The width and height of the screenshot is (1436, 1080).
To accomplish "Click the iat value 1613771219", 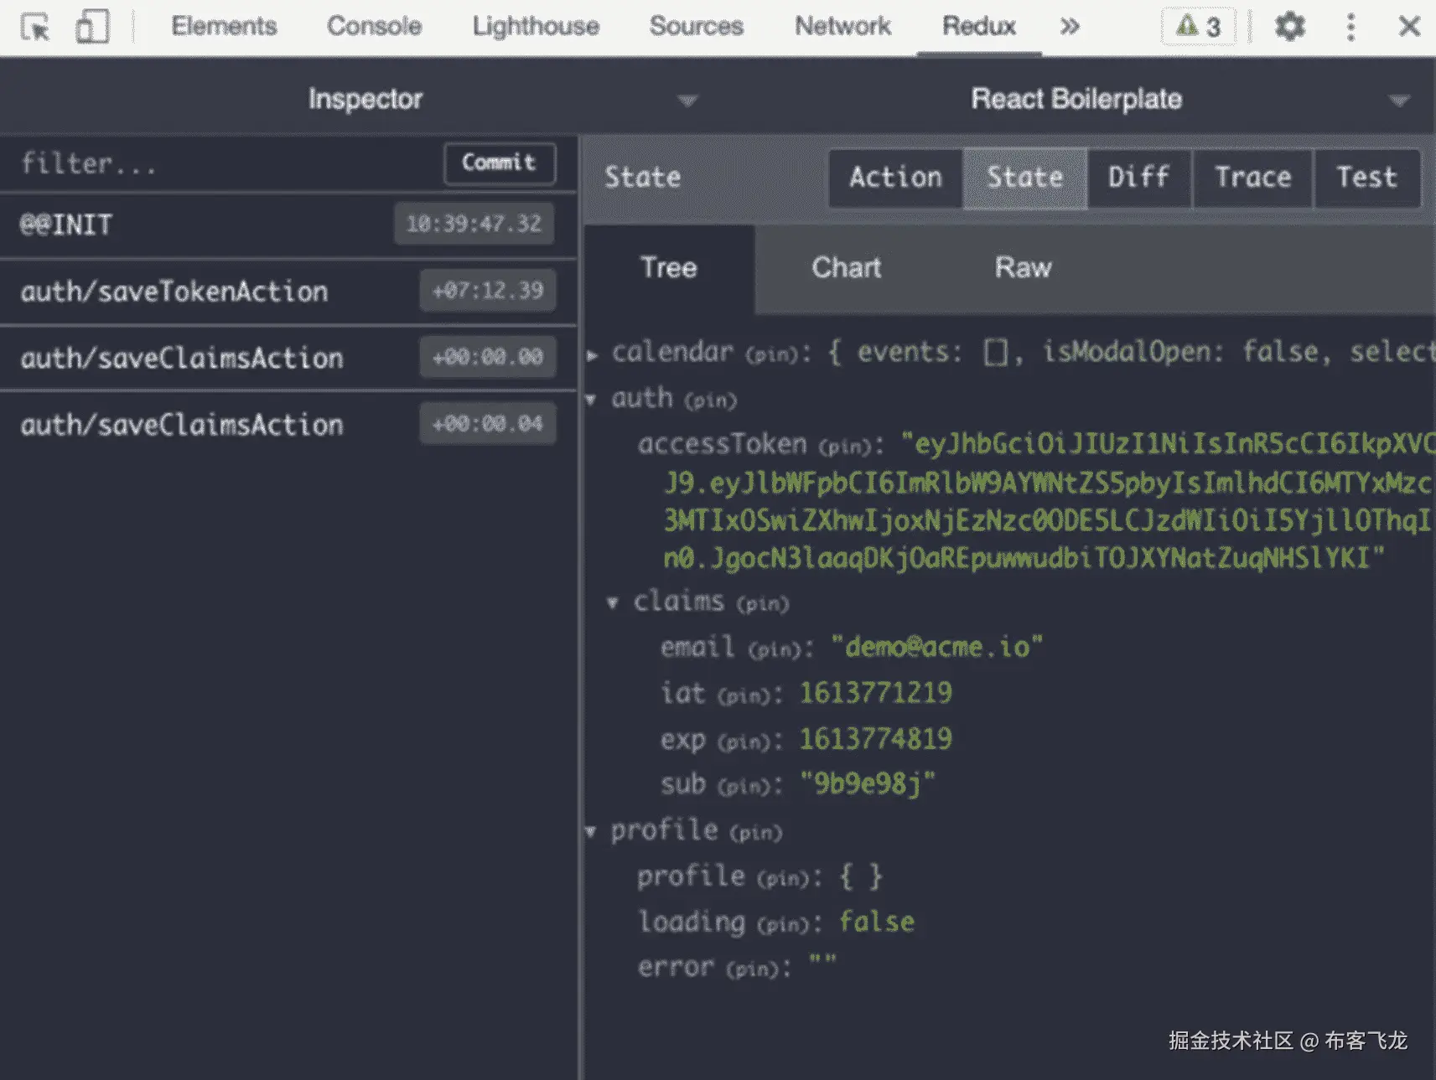I will (x=876, y=693).
